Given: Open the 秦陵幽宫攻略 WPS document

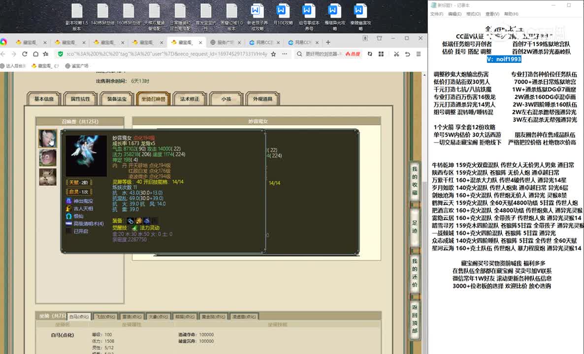Looking at the screenshot, I should [x=360, y=17].
